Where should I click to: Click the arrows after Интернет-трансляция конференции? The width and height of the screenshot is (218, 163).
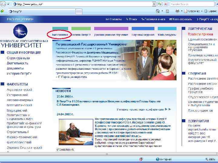pyautogui.click(x=168, y=109)
